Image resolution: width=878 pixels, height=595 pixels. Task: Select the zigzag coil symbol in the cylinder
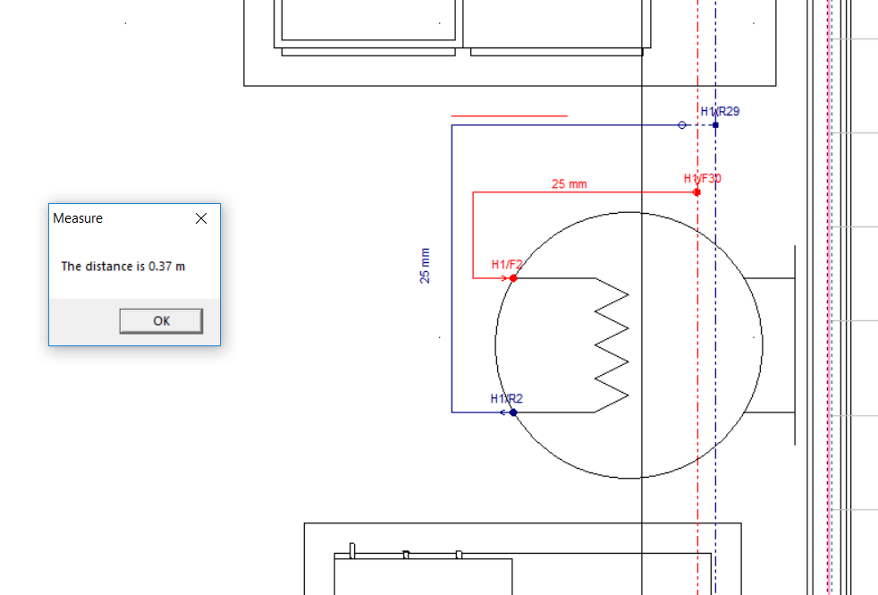pyautogui.click(x=612, y=344)
